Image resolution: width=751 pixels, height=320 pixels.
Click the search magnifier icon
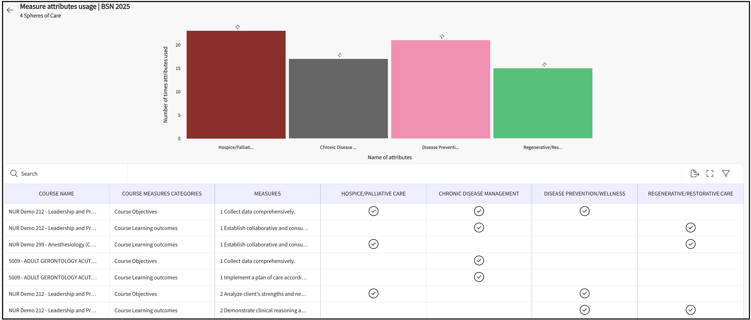pyautogui.click(x=14, y=174)
